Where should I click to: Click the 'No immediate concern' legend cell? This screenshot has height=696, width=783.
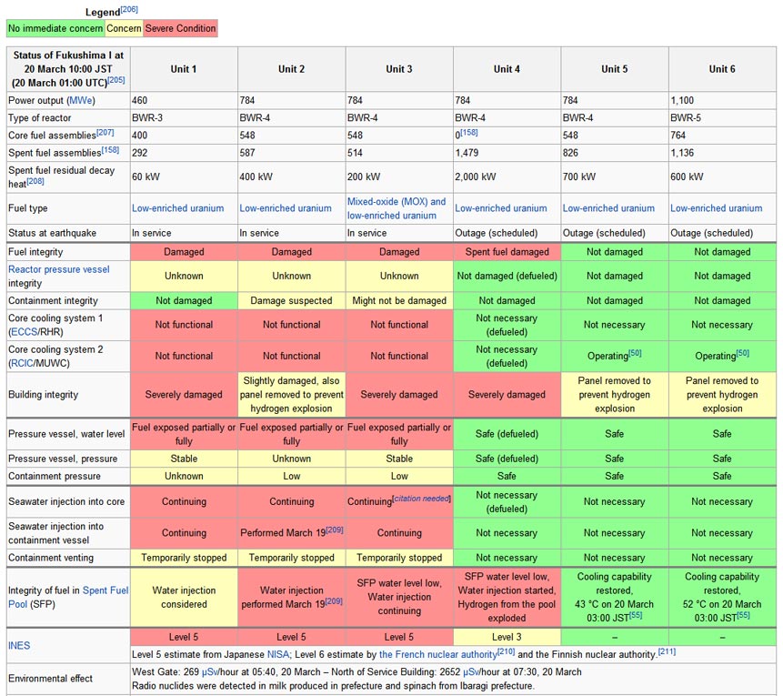tap(55, 28)
